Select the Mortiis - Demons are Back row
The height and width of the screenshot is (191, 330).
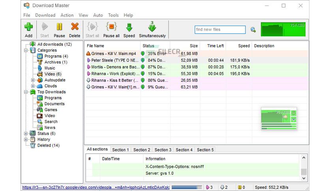coord(197,67)
